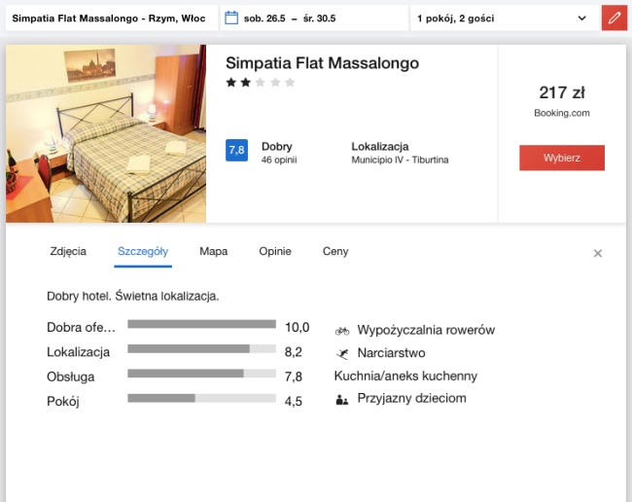The width and height of the screenshot is (632, 502).
Task: Open the calendar date picker icon
Action: tap(231, 18)
